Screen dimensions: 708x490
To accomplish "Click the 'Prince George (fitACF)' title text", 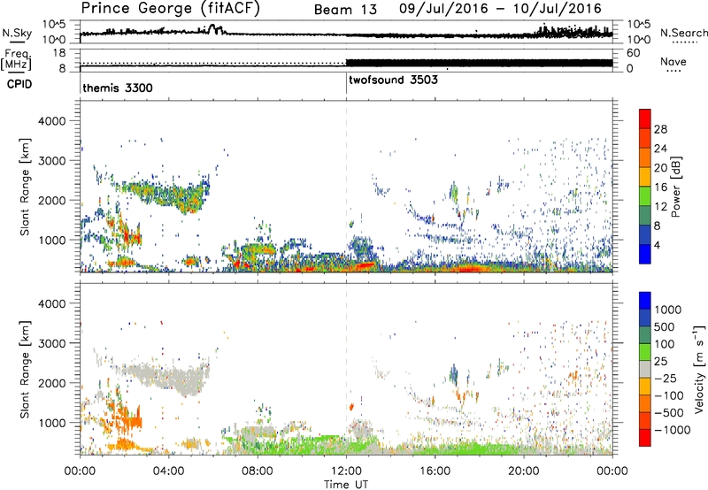I will click(x=171, y=9).
